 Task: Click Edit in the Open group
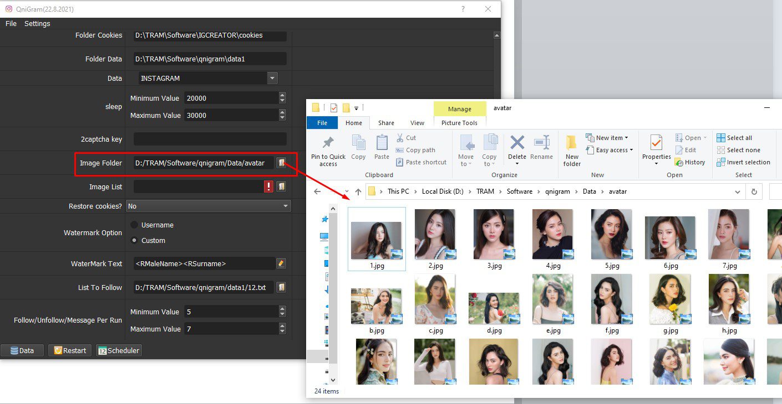click(x=685, y=150)
